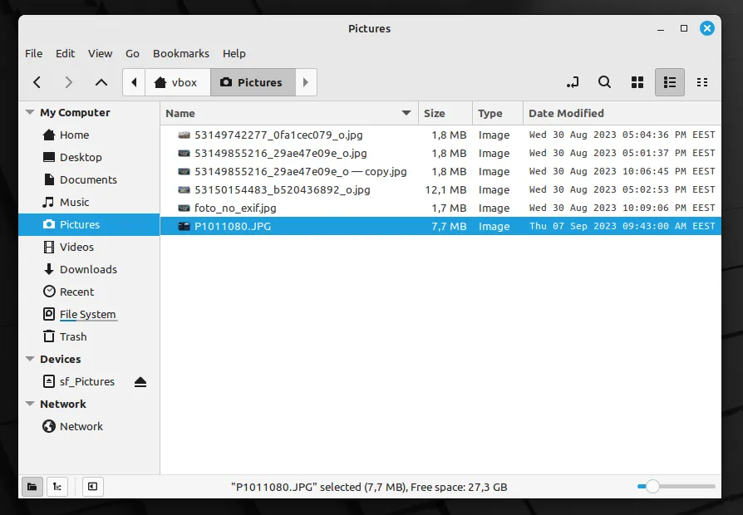743x515 pixels.
Task: Maximize the Pictures window
Action: [684, 28]
